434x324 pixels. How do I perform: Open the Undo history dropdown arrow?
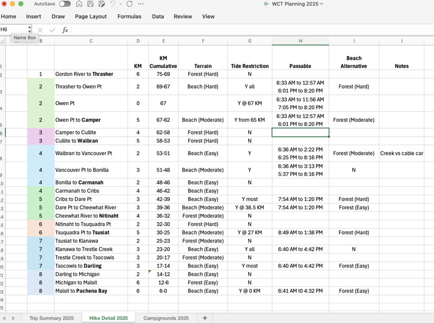tap(121, 4)
